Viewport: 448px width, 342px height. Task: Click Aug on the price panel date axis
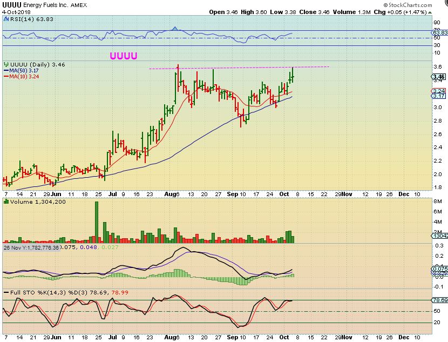pos(170,194)
